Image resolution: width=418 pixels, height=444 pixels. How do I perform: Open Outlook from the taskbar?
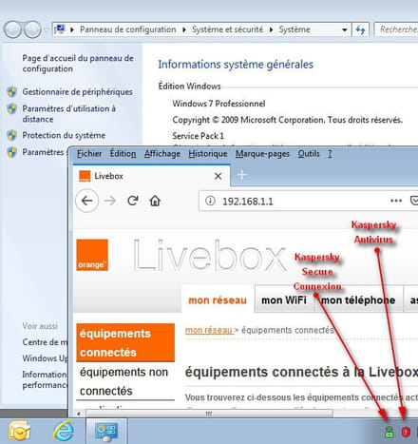click(x=19, y=431)
